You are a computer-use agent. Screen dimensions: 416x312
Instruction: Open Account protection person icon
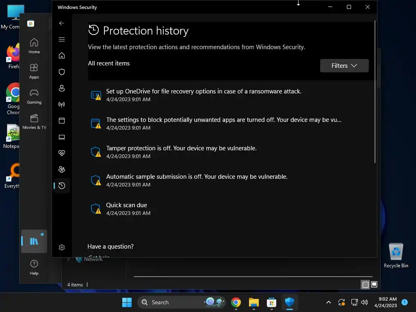pos(62,88)
